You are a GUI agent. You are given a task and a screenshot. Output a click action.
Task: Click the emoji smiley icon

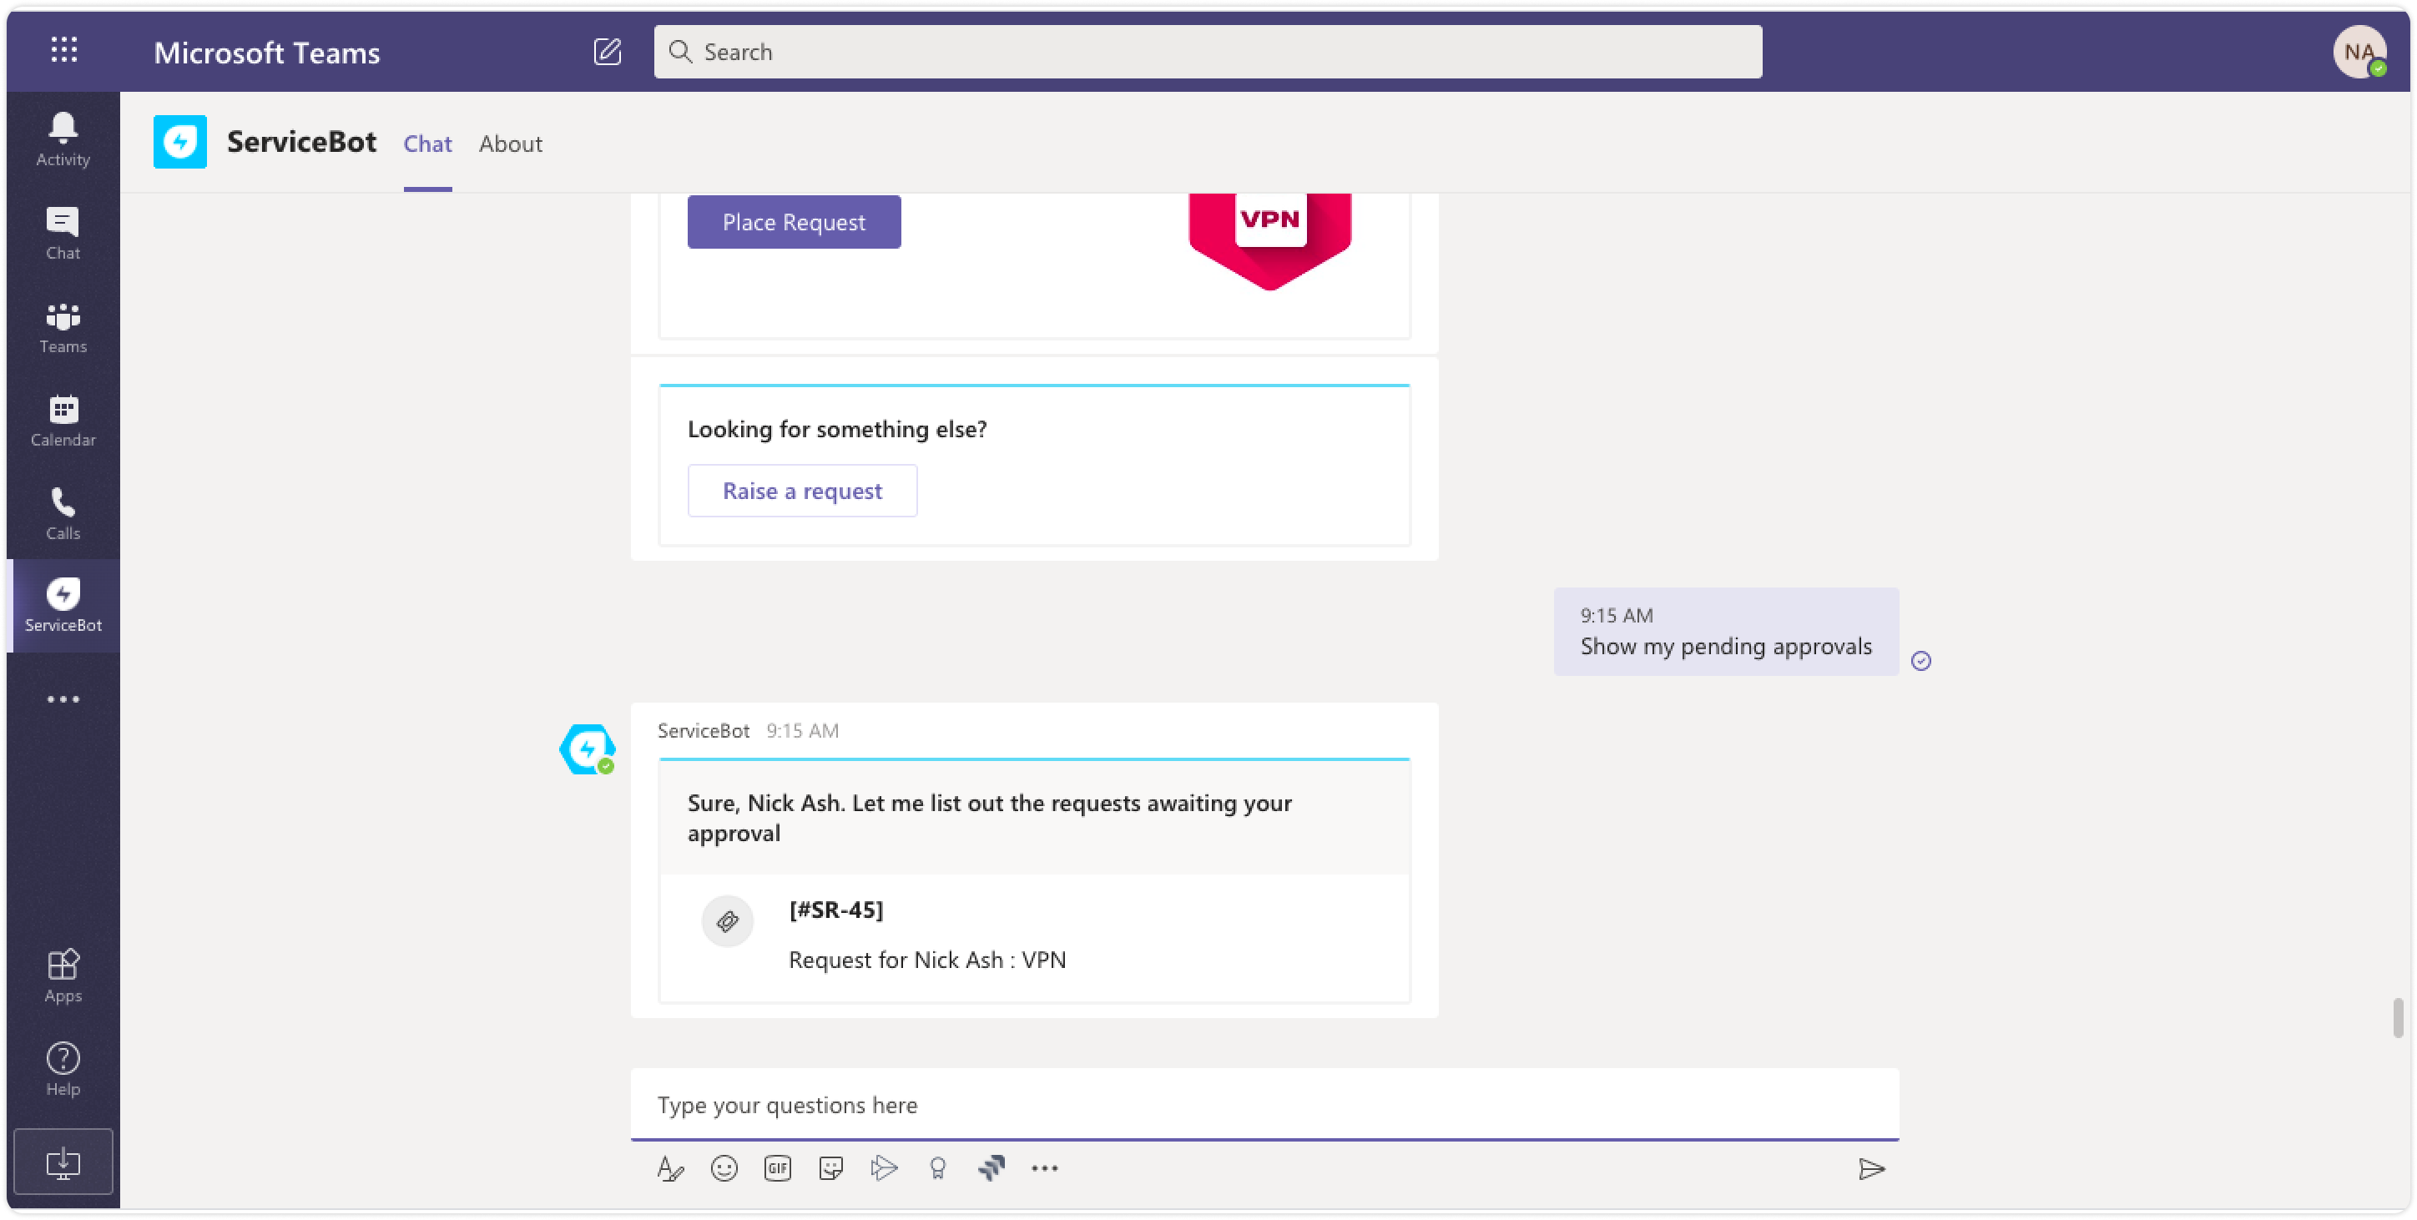pos(724,1168)
